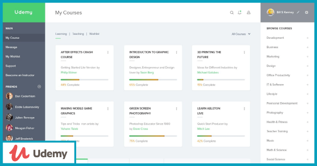Click Introduction to Graphic Design progress bar
The width and height of the screenshot is (317, 166).
[153, 80]
